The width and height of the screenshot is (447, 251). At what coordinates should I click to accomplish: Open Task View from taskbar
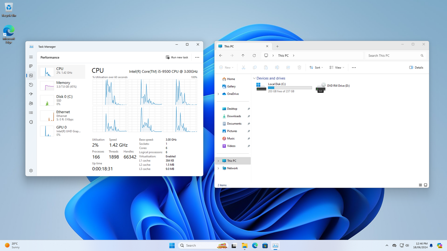(x=234, y=245)
